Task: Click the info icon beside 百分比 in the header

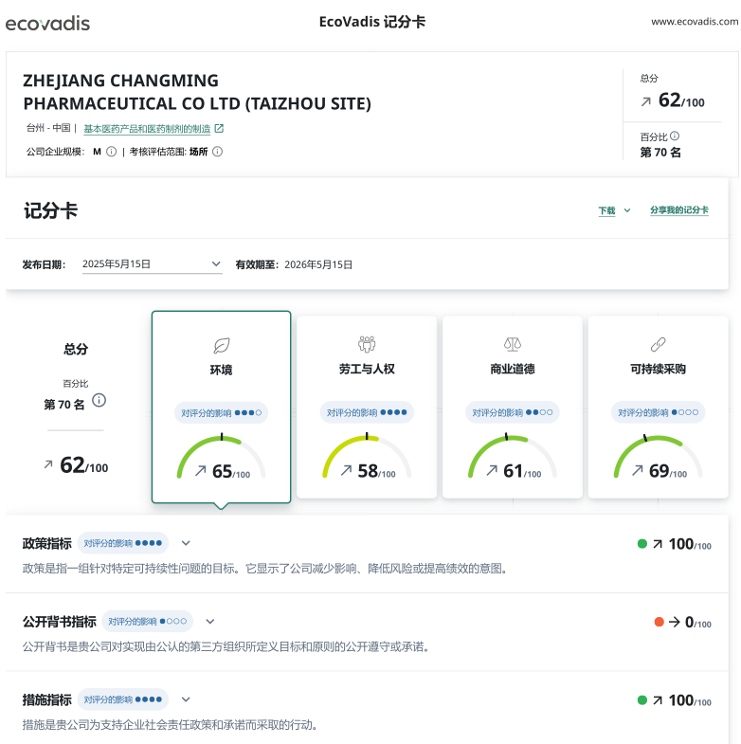Action: tap(675, 136)
